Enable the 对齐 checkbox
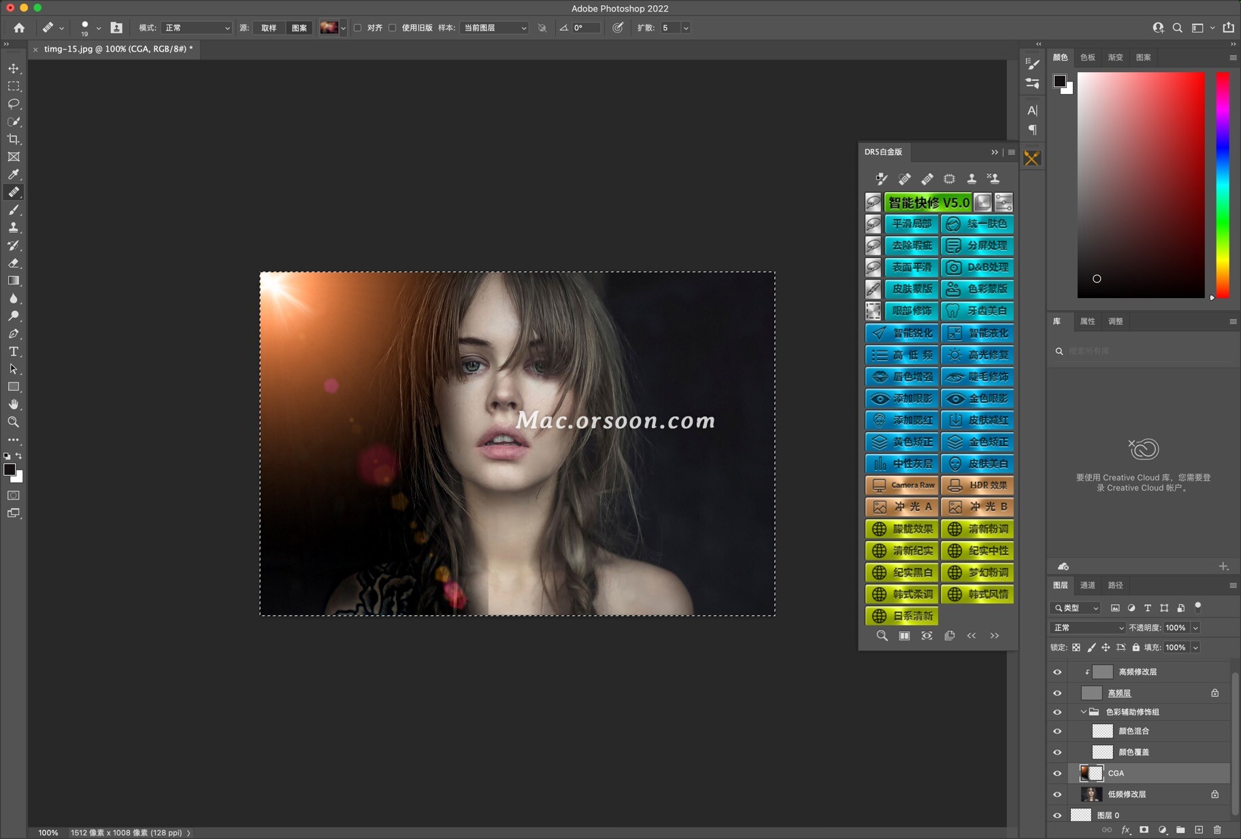 358,28
